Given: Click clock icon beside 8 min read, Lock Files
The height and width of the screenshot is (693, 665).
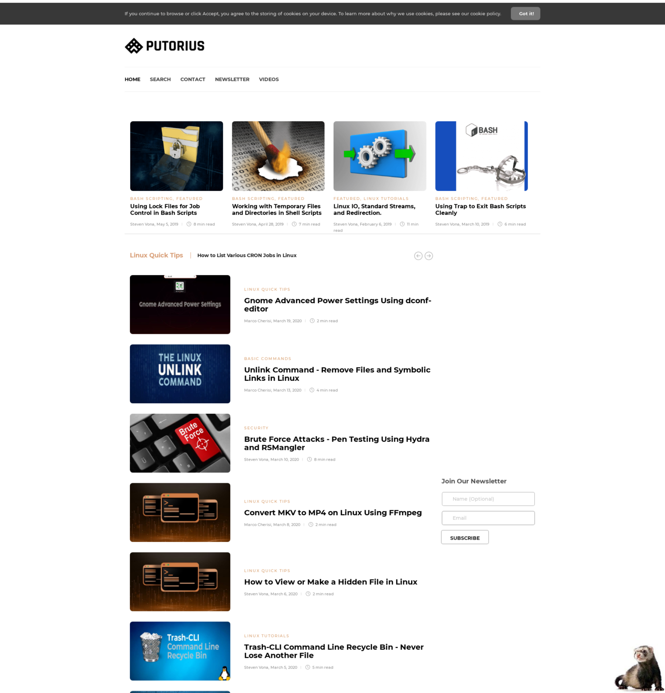Looking at the screenshot, I should pos(189,224).
